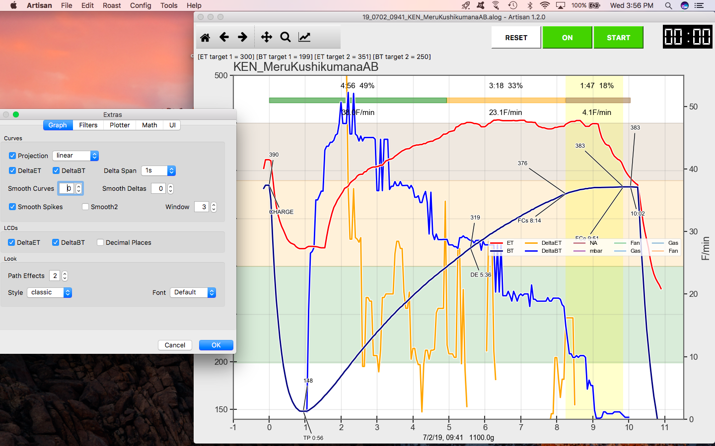The image size is (715, 446).
Task: Click the orange Maillard phase bar
Action: (506, 100)
